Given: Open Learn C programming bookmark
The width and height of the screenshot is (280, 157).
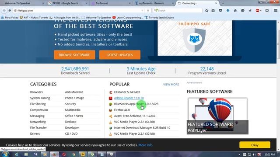Looking at the screenshot, I should 128,17.
